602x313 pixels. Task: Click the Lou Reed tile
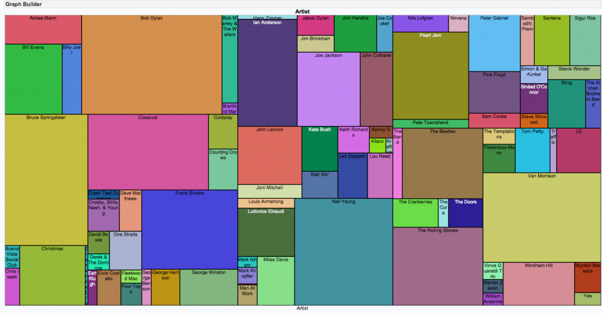pyautogui.click(x=380, y=176)
